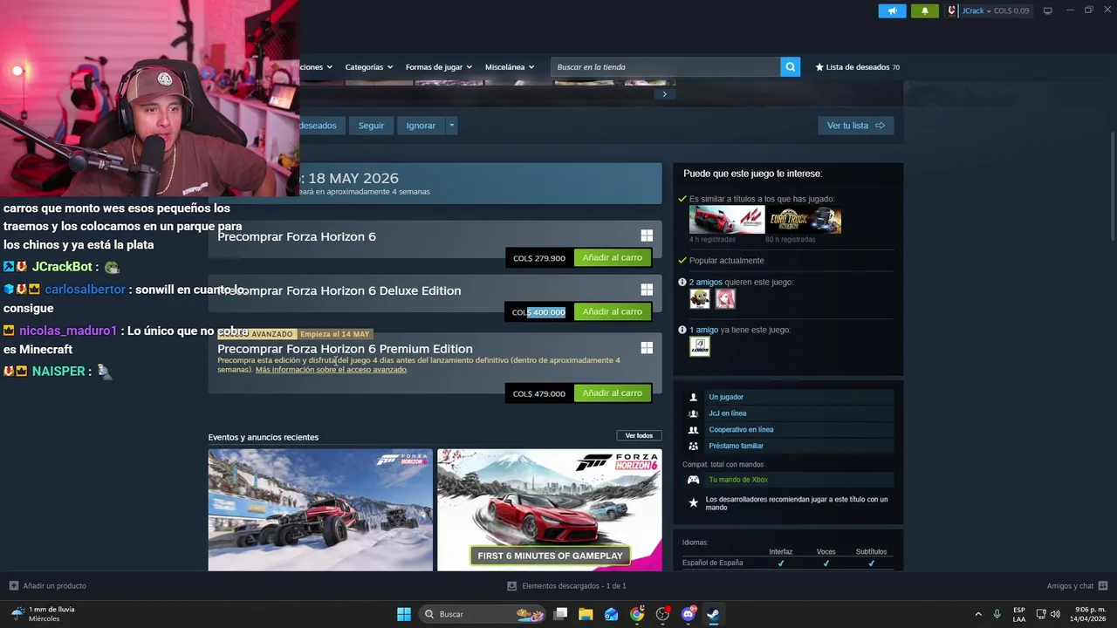Open Task View on the taskbar
The height and width of the screenshot is (628, 1117).
click(561, 614)
